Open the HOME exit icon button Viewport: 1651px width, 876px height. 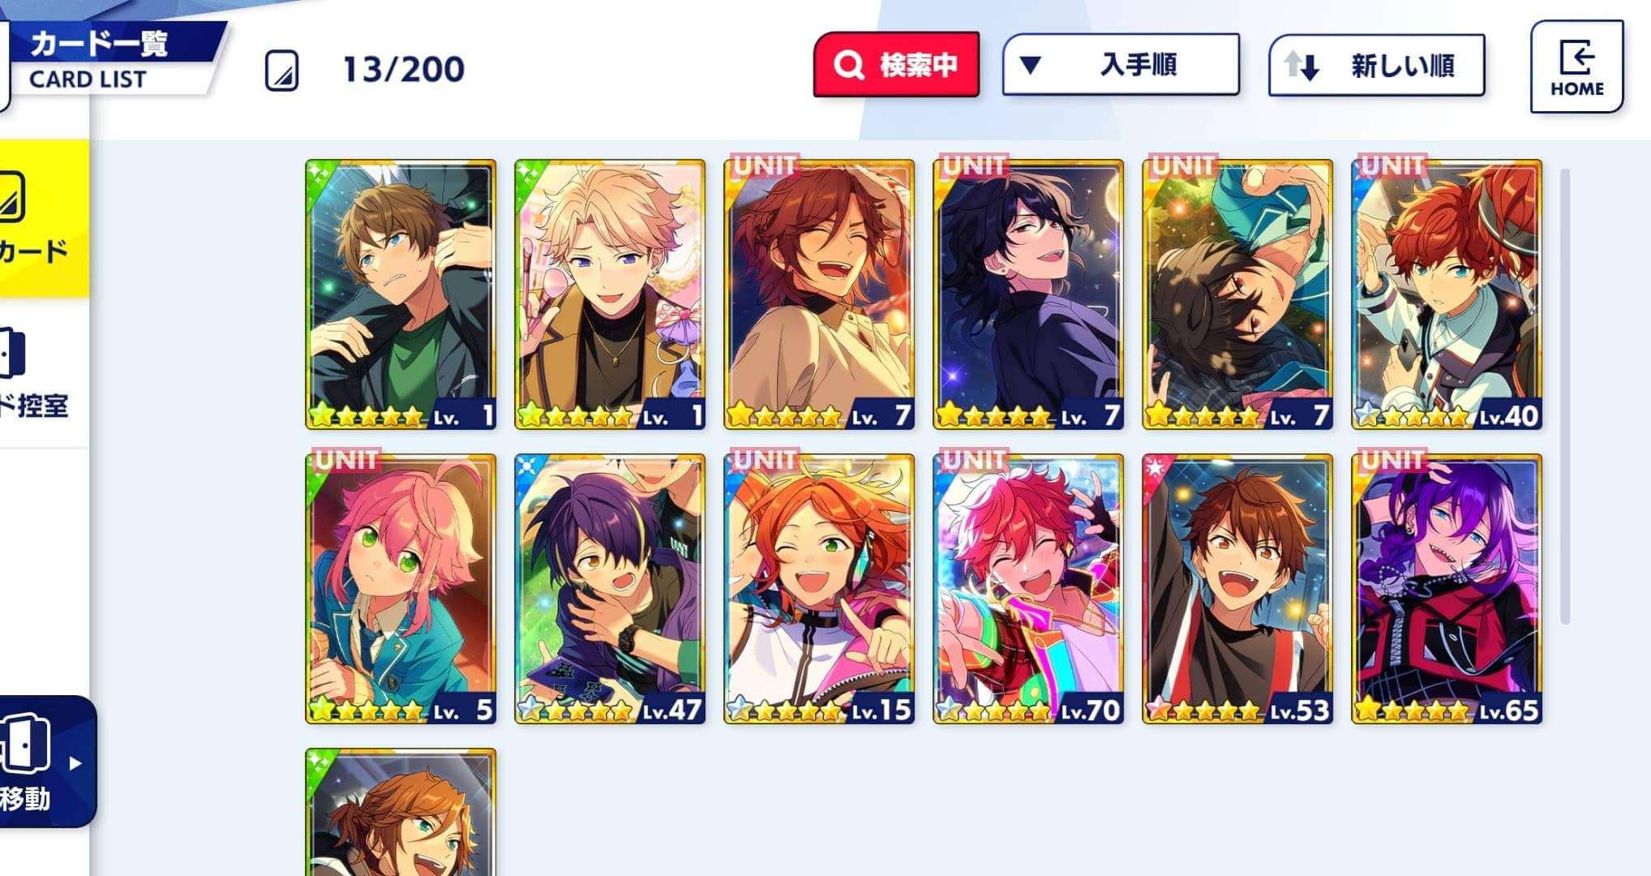(x=1576, y=67)
